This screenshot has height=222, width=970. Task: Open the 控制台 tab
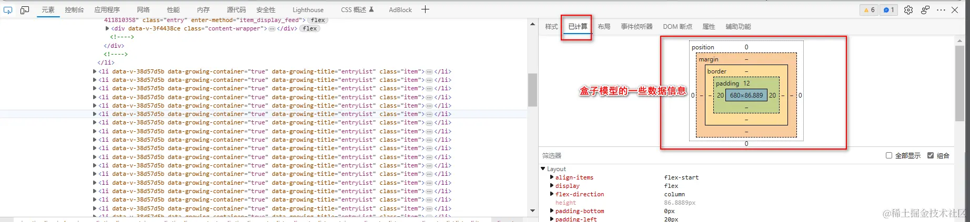point(74,9)
